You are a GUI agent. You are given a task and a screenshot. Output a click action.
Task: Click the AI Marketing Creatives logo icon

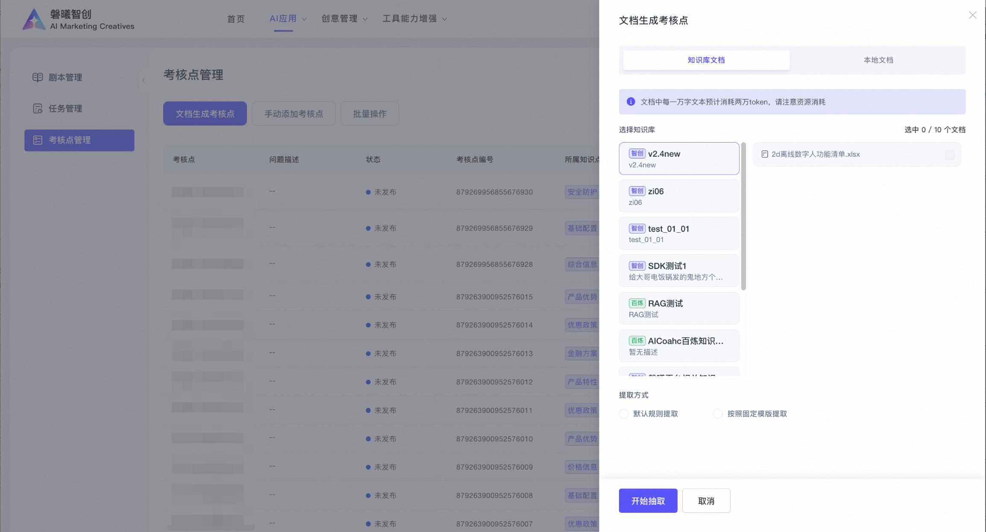pos(34,20)
